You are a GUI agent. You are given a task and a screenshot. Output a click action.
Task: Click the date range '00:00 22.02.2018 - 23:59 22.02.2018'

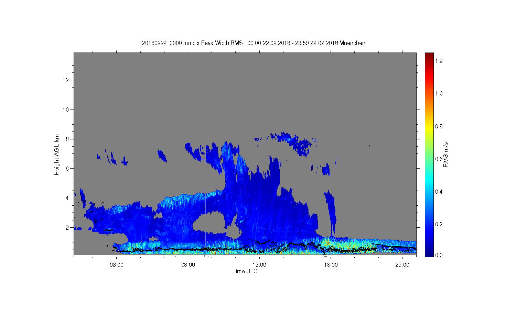(x=293, y=43)
